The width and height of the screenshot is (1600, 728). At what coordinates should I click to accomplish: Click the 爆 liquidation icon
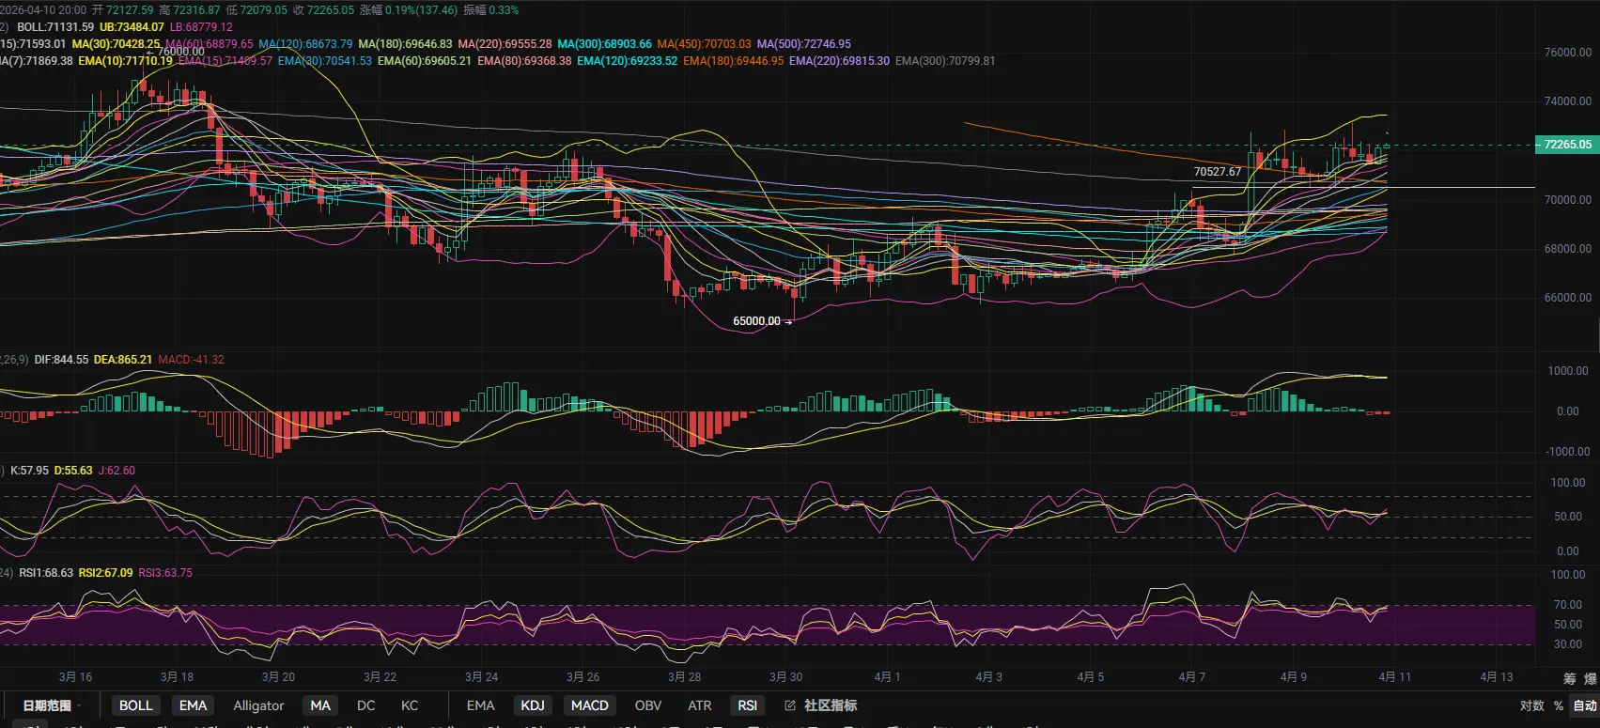[x=1590, y=678]
